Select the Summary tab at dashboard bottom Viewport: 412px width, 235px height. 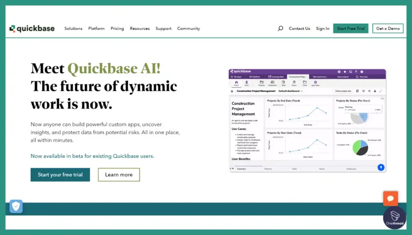[x=241, y=169]
